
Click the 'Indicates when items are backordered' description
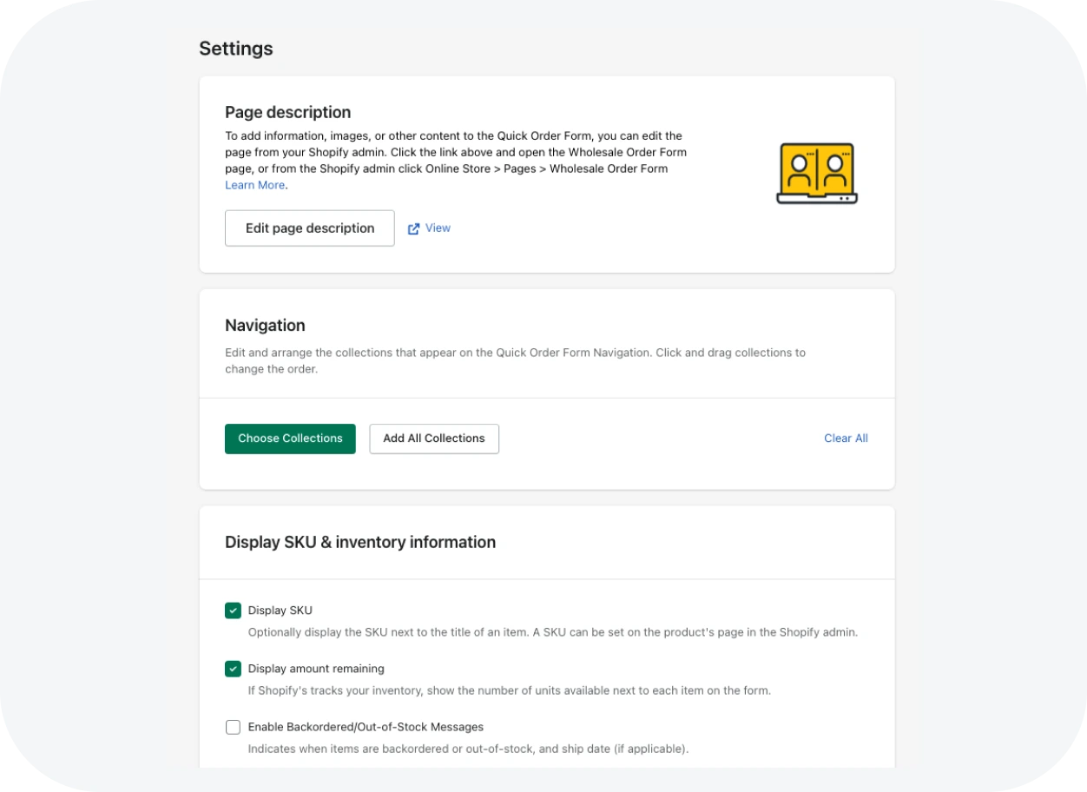(468, 749)
